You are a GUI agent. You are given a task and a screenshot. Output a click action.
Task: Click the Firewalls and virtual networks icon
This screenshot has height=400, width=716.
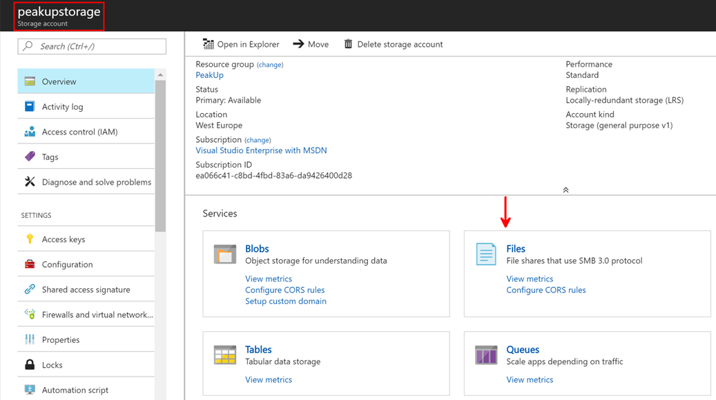coord(30,314)
